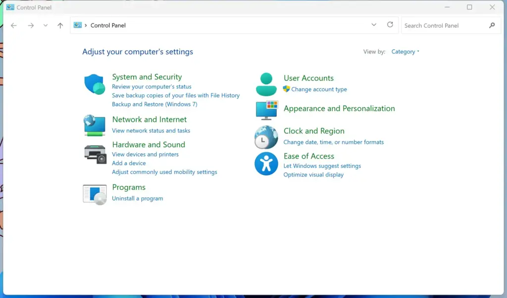Expand the address bar history dropdown
Viewport: 507px width, 298px height.
374,25
